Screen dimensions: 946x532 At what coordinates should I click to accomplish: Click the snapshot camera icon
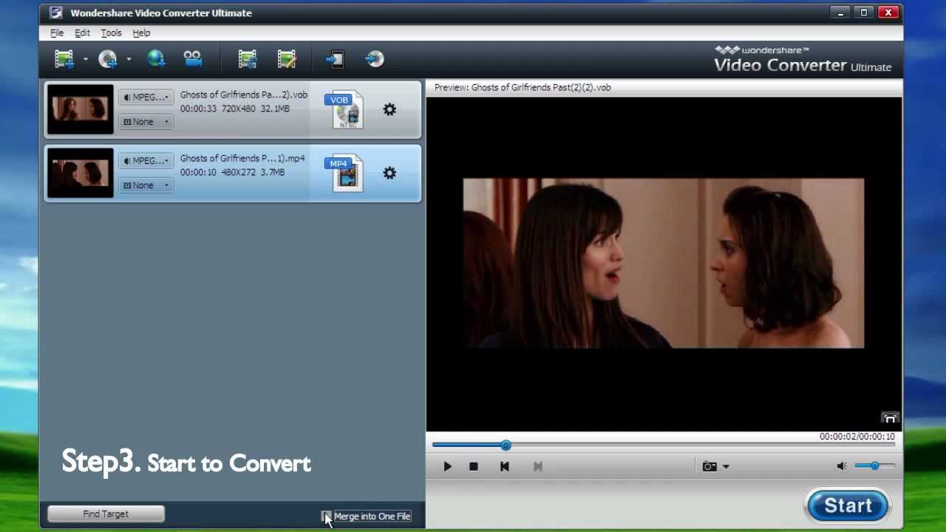(709, 466)
